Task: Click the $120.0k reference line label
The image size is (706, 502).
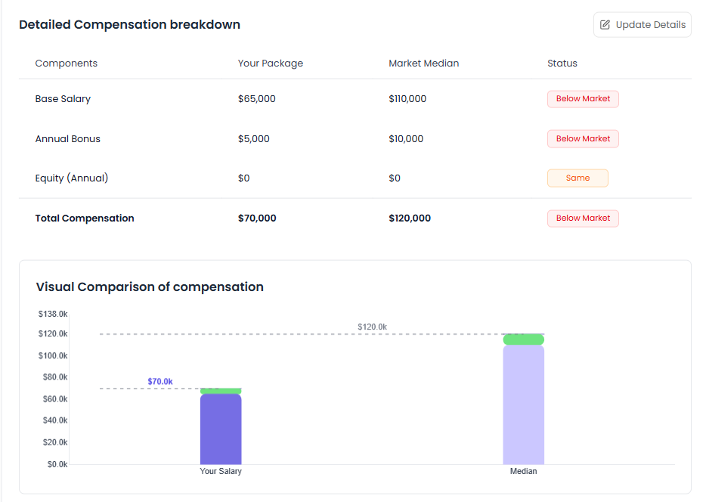Action: pyautogui.click(x=372, y=327)
